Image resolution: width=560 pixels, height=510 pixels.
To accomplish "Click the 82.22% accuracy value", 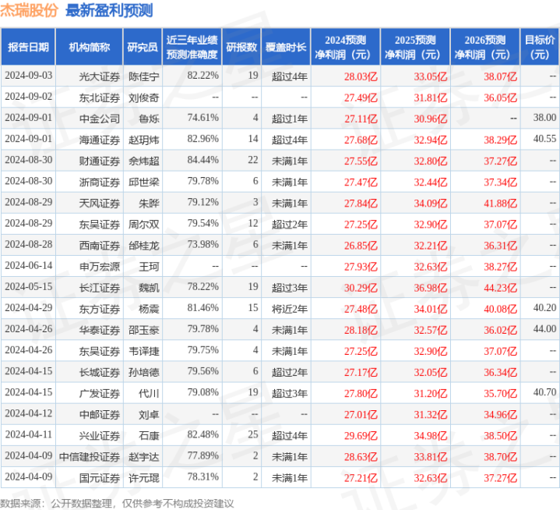I will click(x=203, y=76).
